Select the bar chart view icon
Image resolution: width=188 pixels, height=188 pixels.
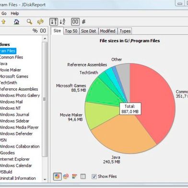click(74, 176)
